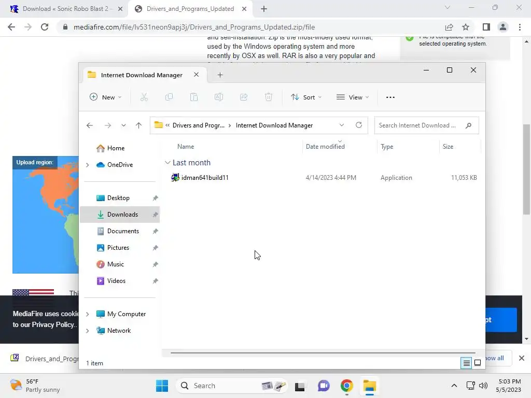This screenshot has height=398, width=531.
Task: Show hidden system tray icons
Action: click(454, 386)
